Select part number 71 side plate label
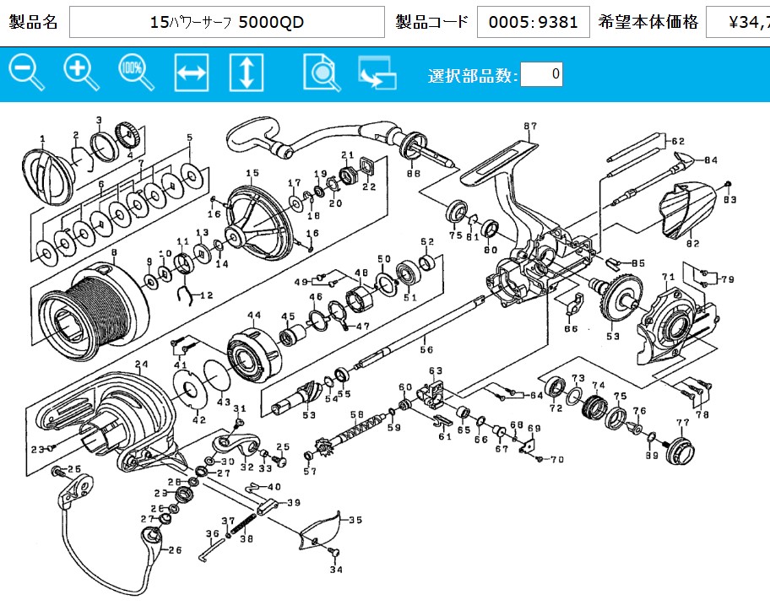The image size is (770, 611). click(669, 277)
